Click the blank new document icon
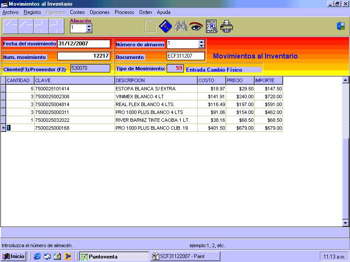The height and width of the screenshot is (262, 350). 150,27
